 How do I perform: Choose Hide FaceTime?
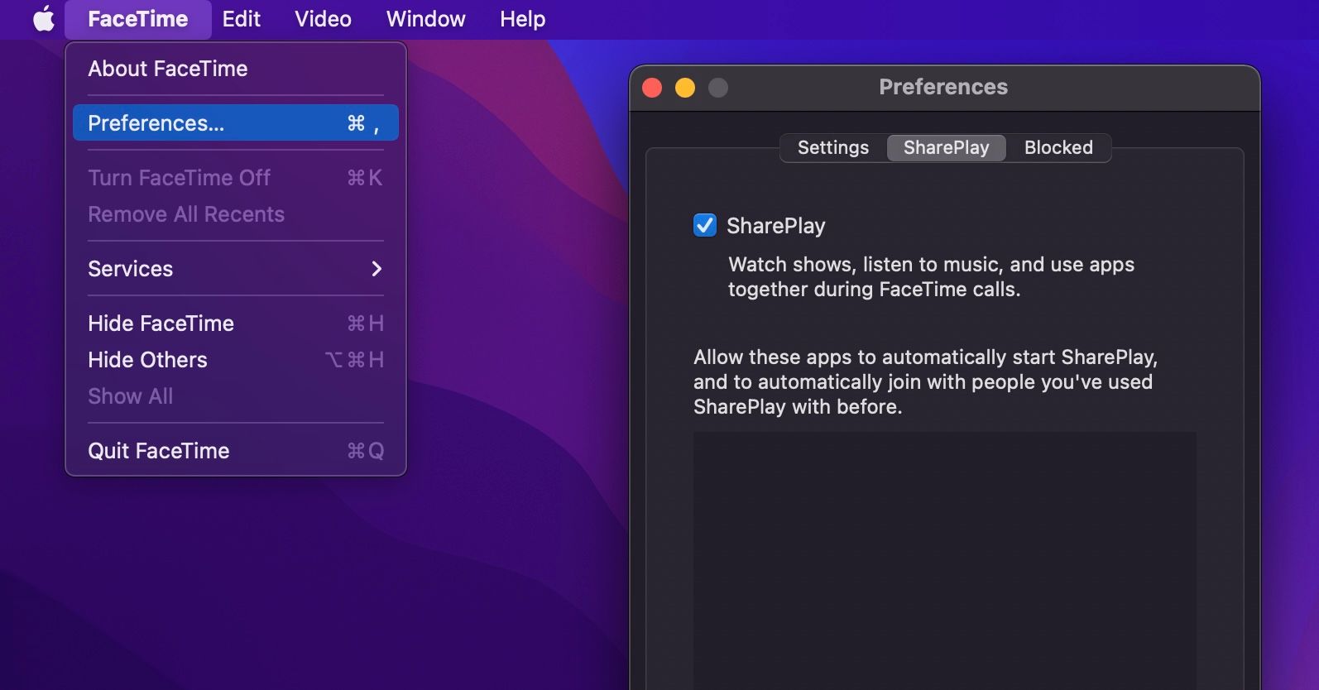236,323
